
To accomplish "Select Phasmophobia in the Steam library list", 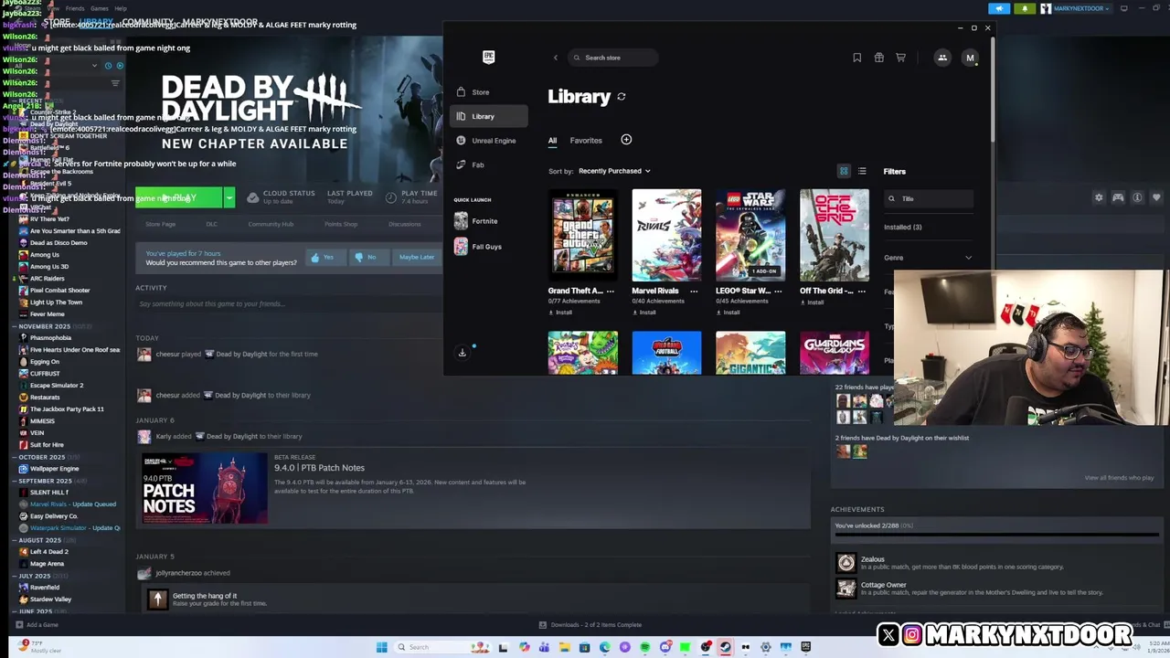I will (x=50, y=338).
